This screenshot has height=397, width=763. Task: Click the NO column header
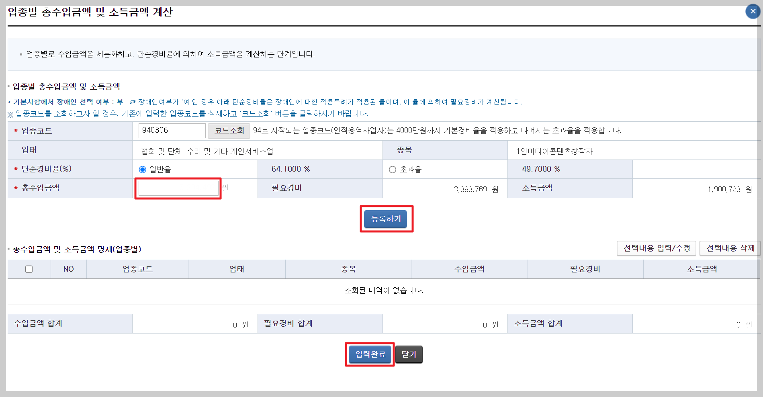click(68, 269)
